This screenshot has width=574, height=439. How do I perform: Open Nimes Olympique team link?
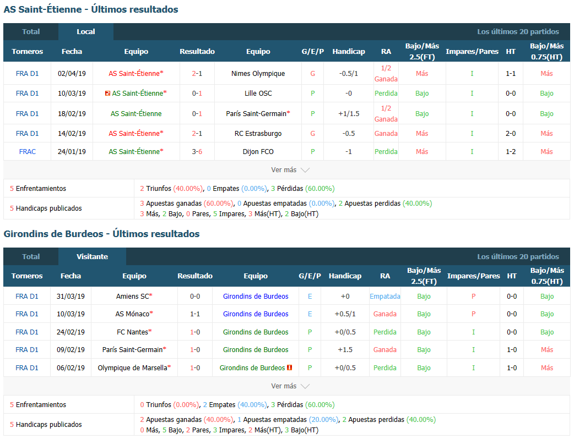258,74
